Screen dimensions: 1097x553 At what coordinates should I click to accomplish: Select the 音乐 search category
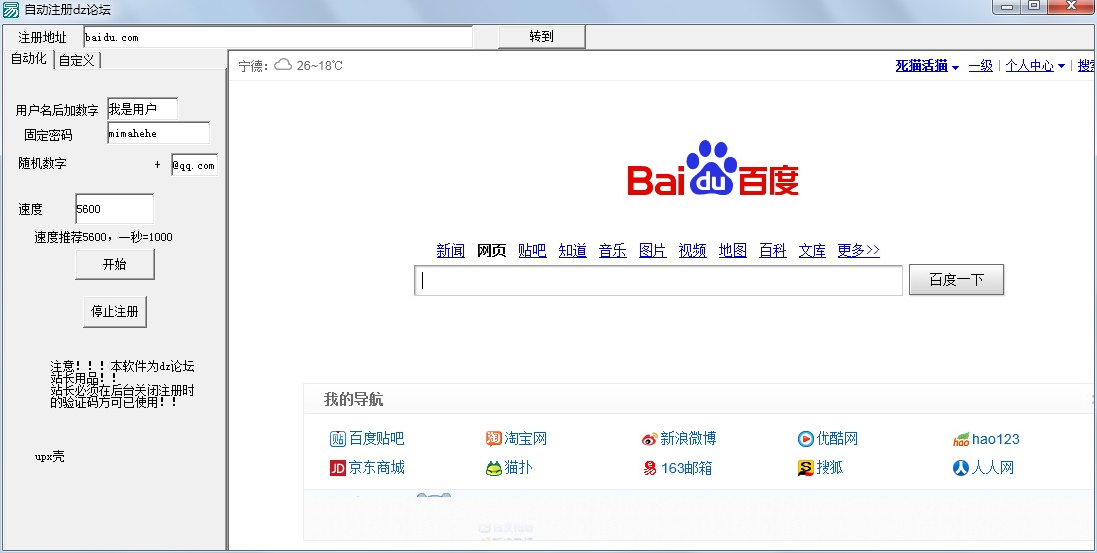point(612,250)
